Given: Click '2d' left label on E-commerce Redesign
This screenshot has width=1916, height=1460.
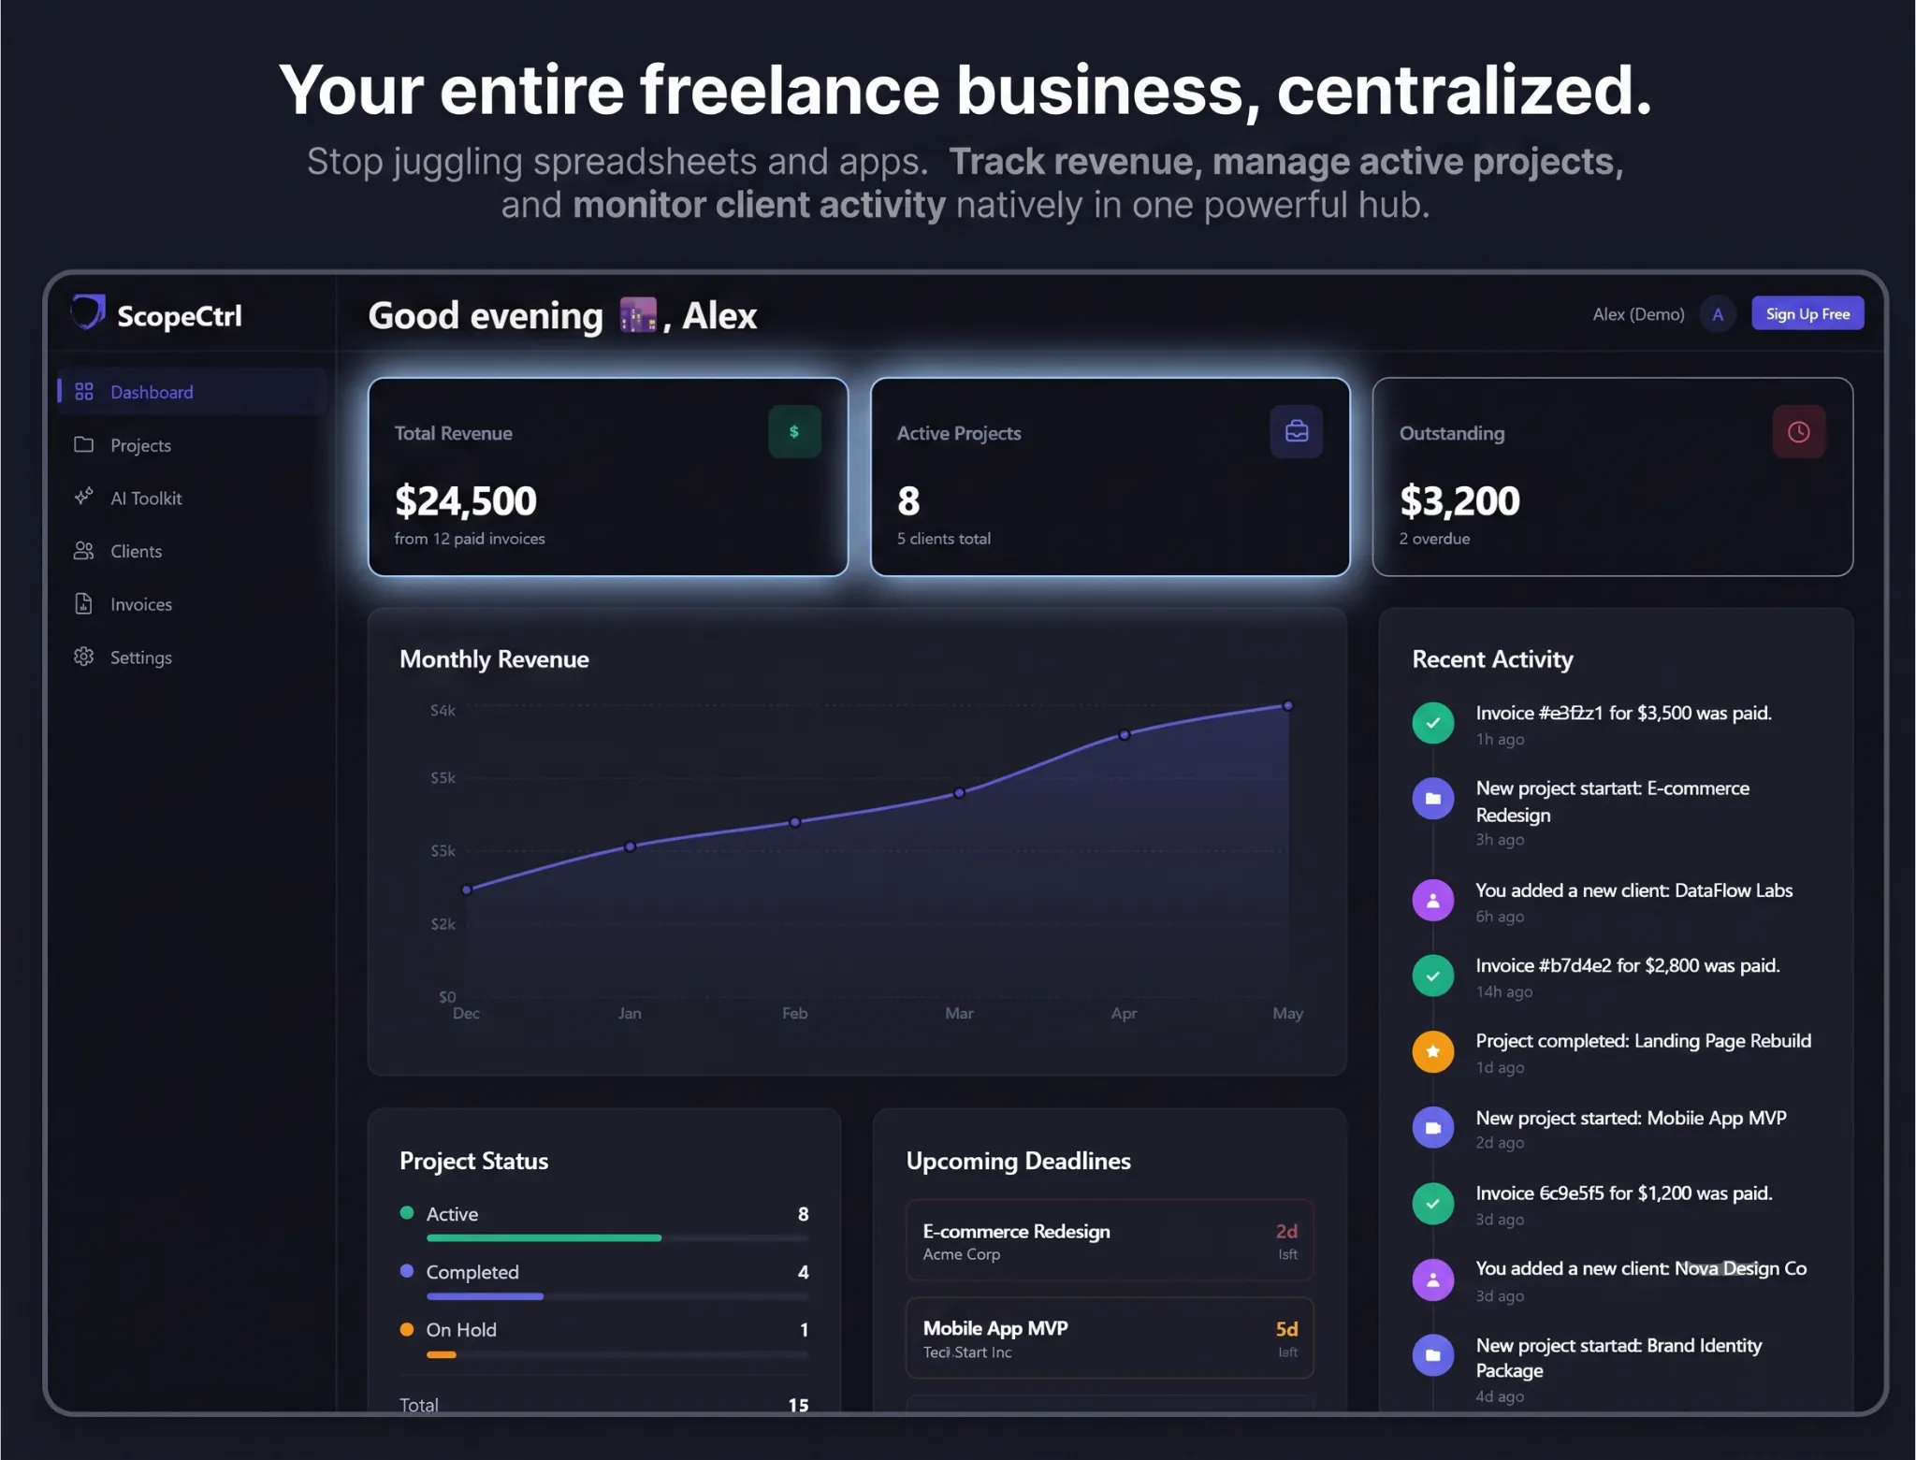Looking at the screenshot, I should [x=1286, y=1232].
